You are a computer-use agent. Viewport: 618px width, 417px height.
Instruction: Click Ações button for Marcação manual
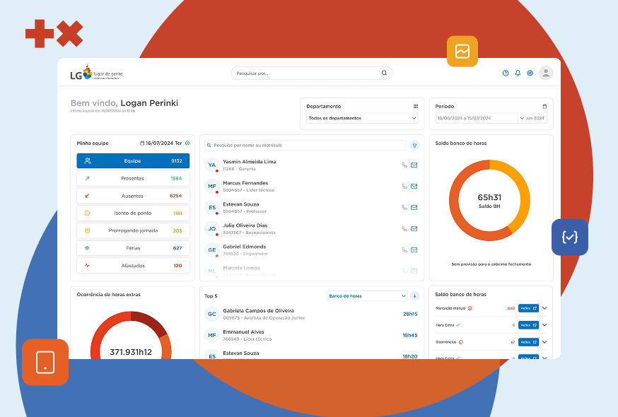528,308
